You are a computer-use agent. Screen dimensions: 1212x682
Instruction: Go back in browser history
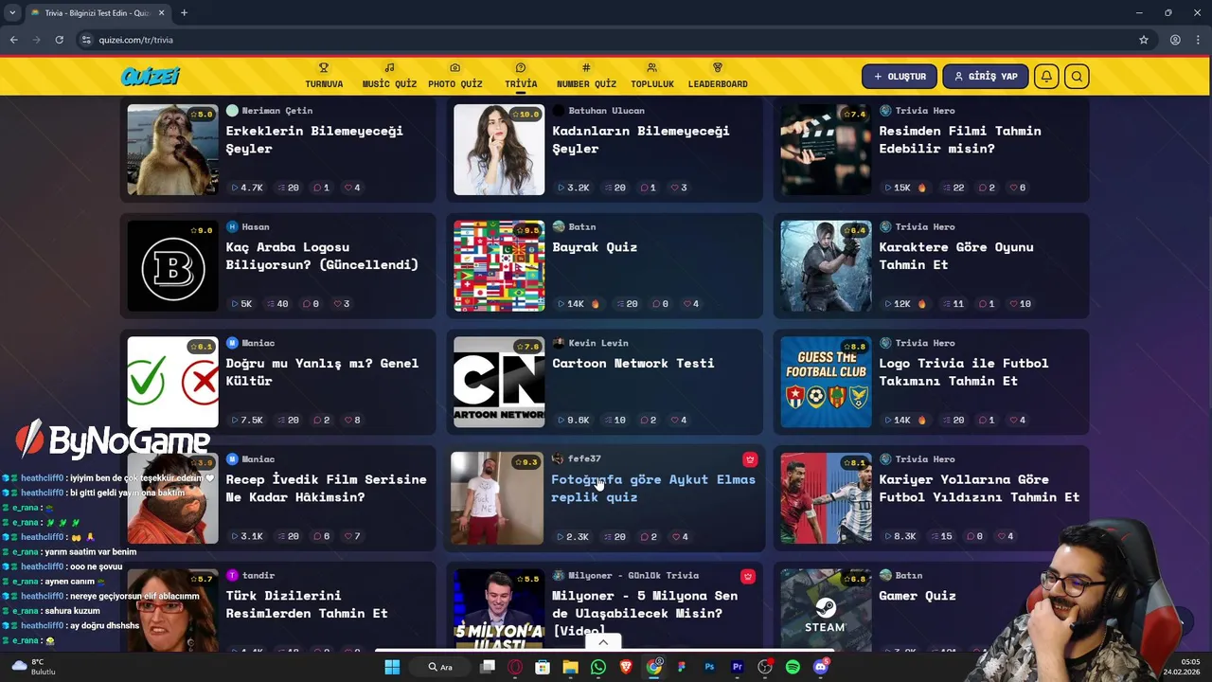point(13,40)
